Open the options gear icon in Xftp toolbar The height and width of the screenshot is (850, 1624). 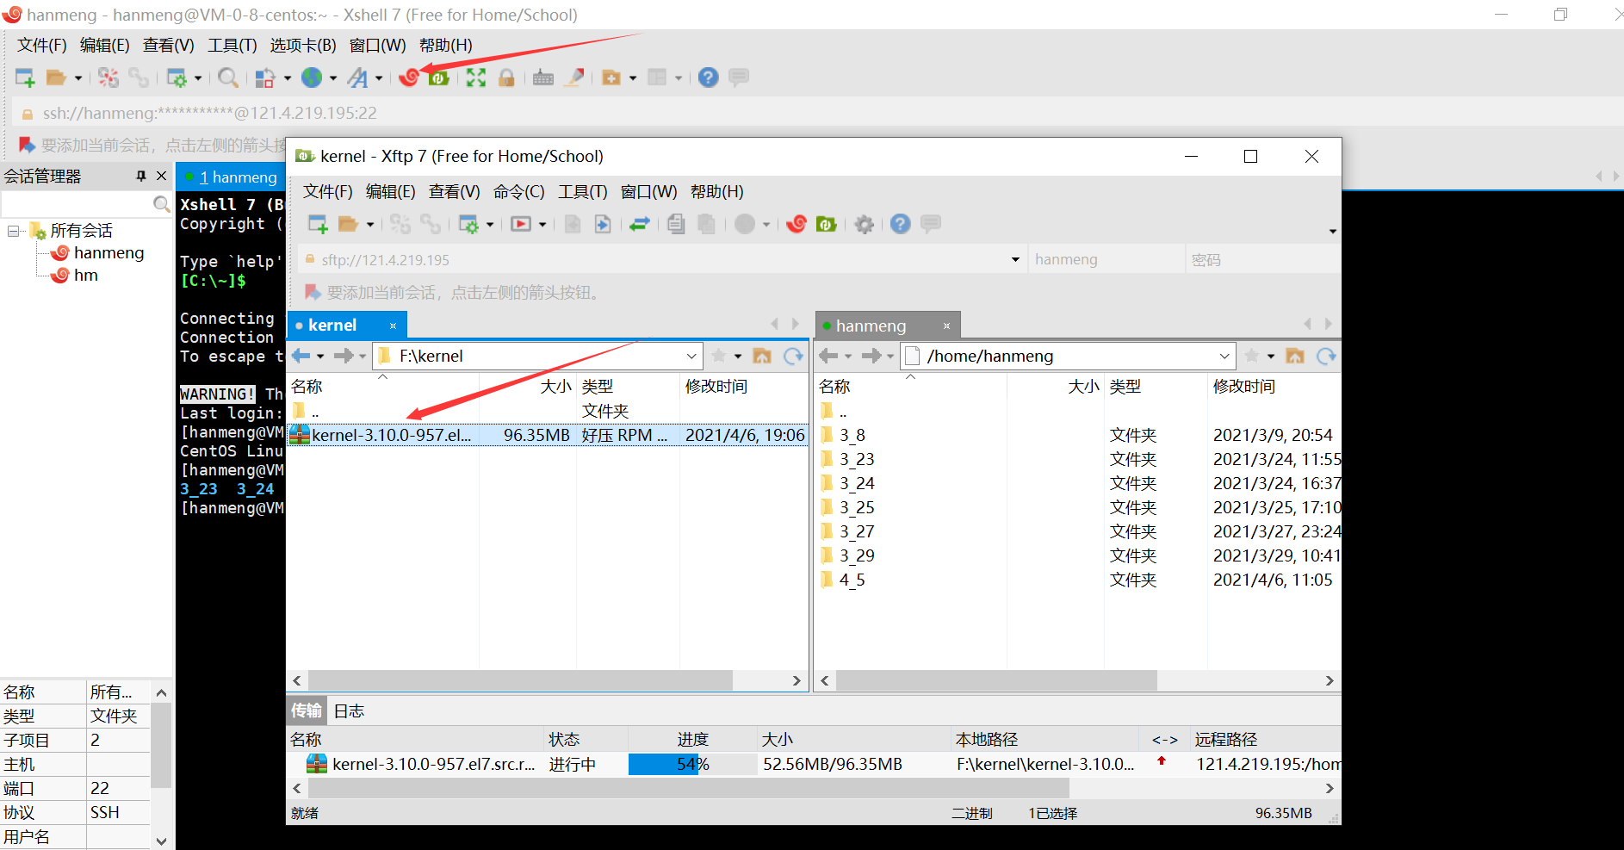tap(864, 224)
